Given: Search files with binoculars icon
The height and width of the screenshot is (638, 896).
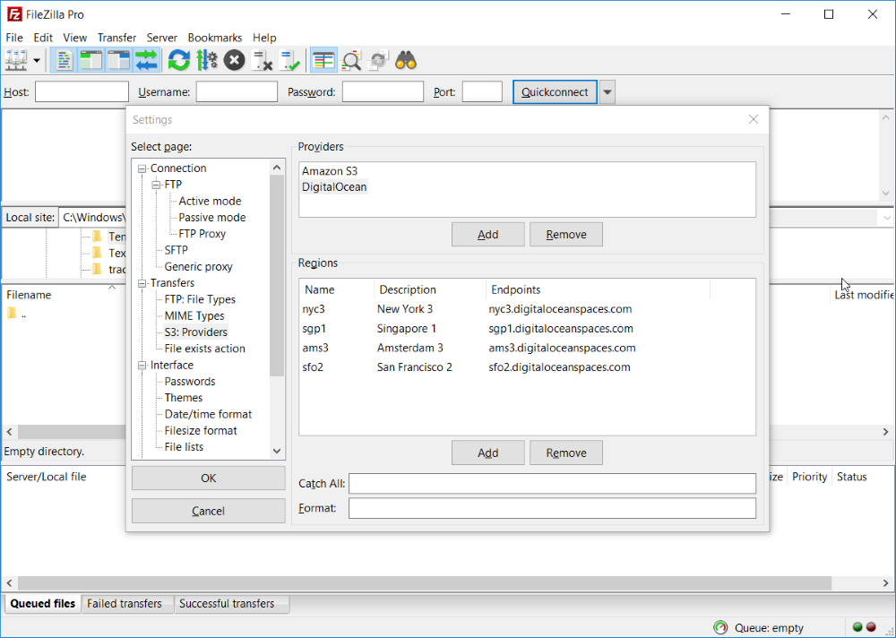Looking at the screenshot, I should [x=406, y=60].
